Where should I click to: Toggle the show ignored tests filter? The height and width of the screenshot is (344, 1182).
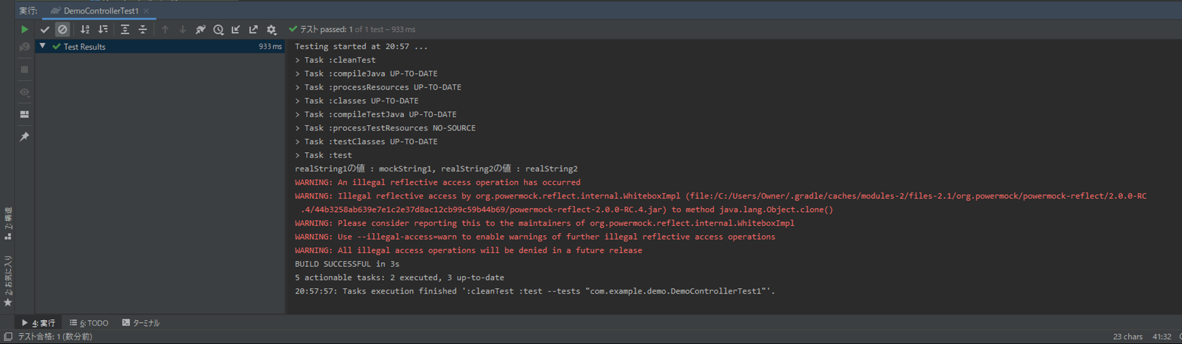point(63,29)
